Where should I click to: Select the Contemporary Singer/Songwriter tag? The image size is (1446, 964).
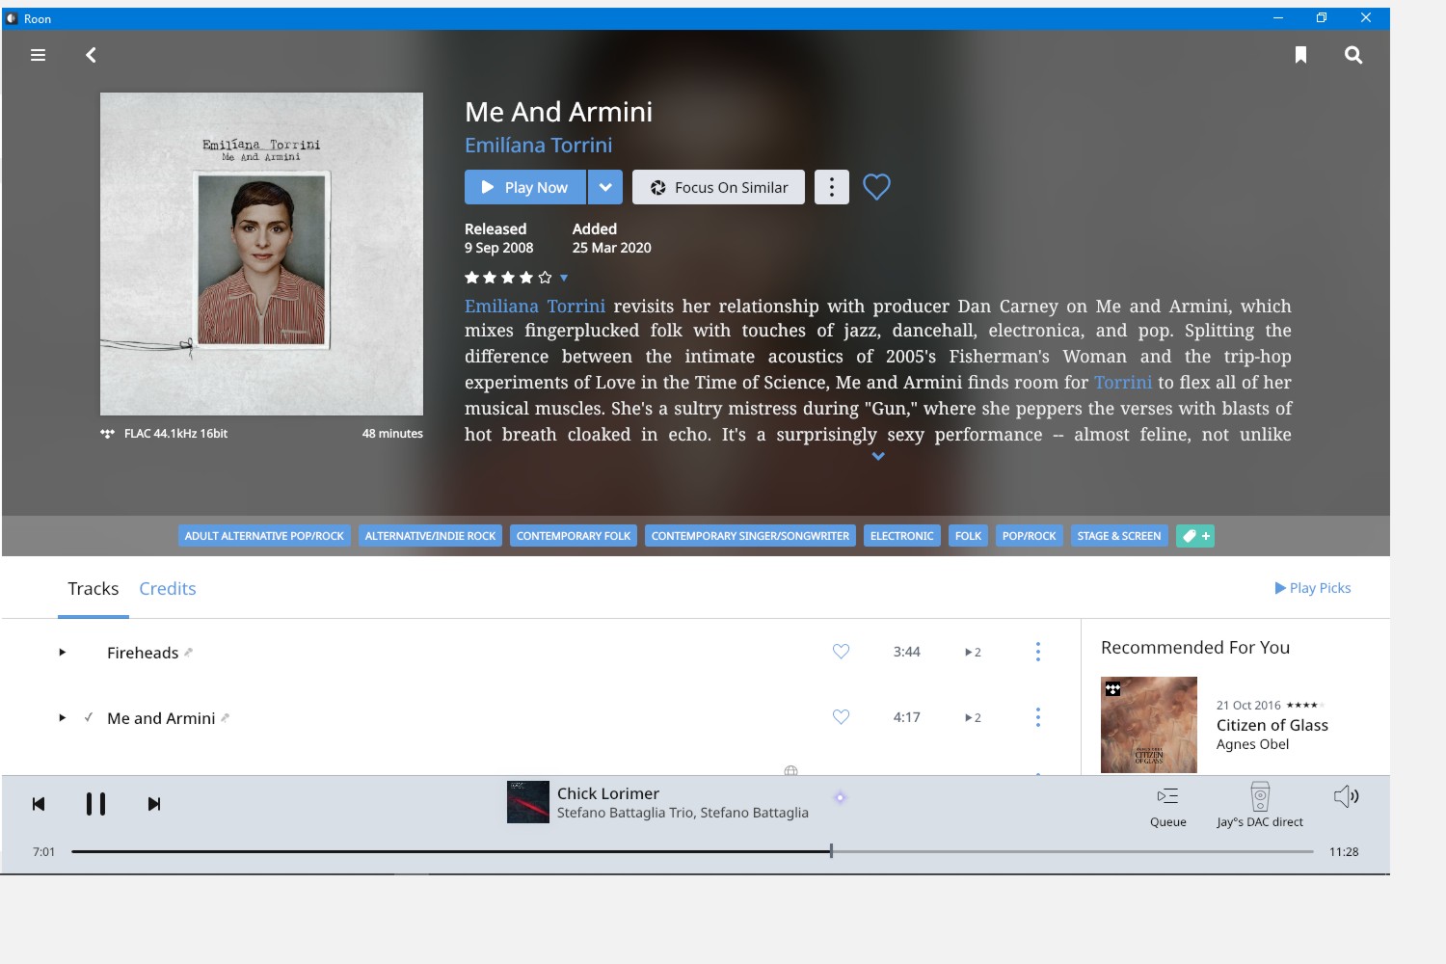pos(750,536)
